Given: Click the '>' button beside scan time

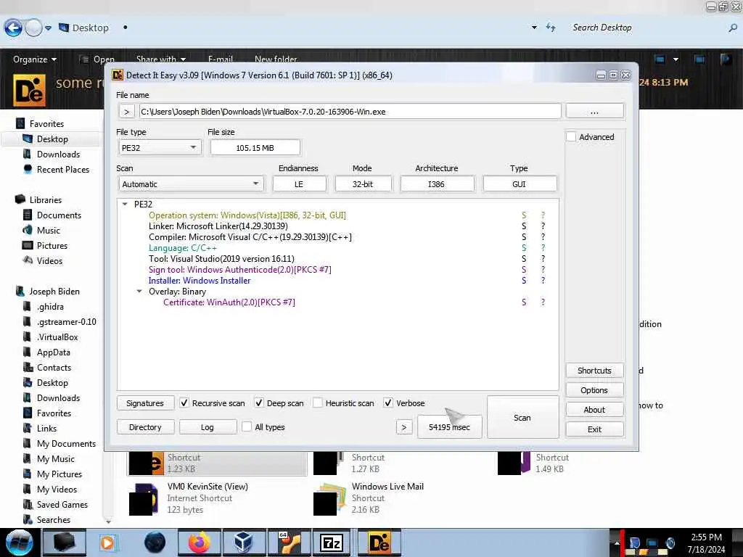Looking at the screenshot, I should click(403, 426).
